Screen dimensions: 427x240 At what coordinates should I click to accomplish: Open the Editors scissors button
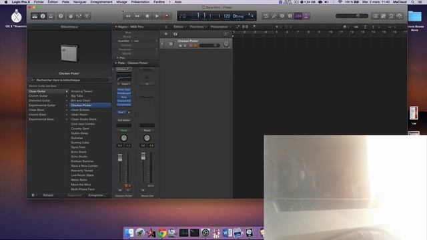[87, 16]
